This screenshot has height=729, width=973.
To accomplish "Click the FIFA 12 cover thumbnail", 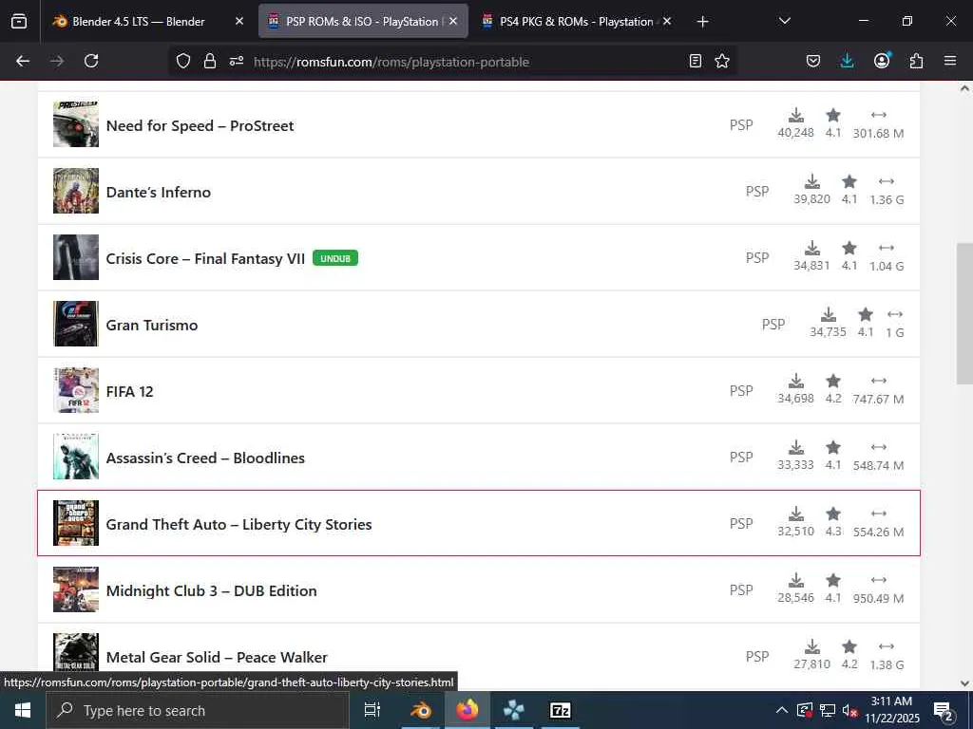I will click(76, 390).
